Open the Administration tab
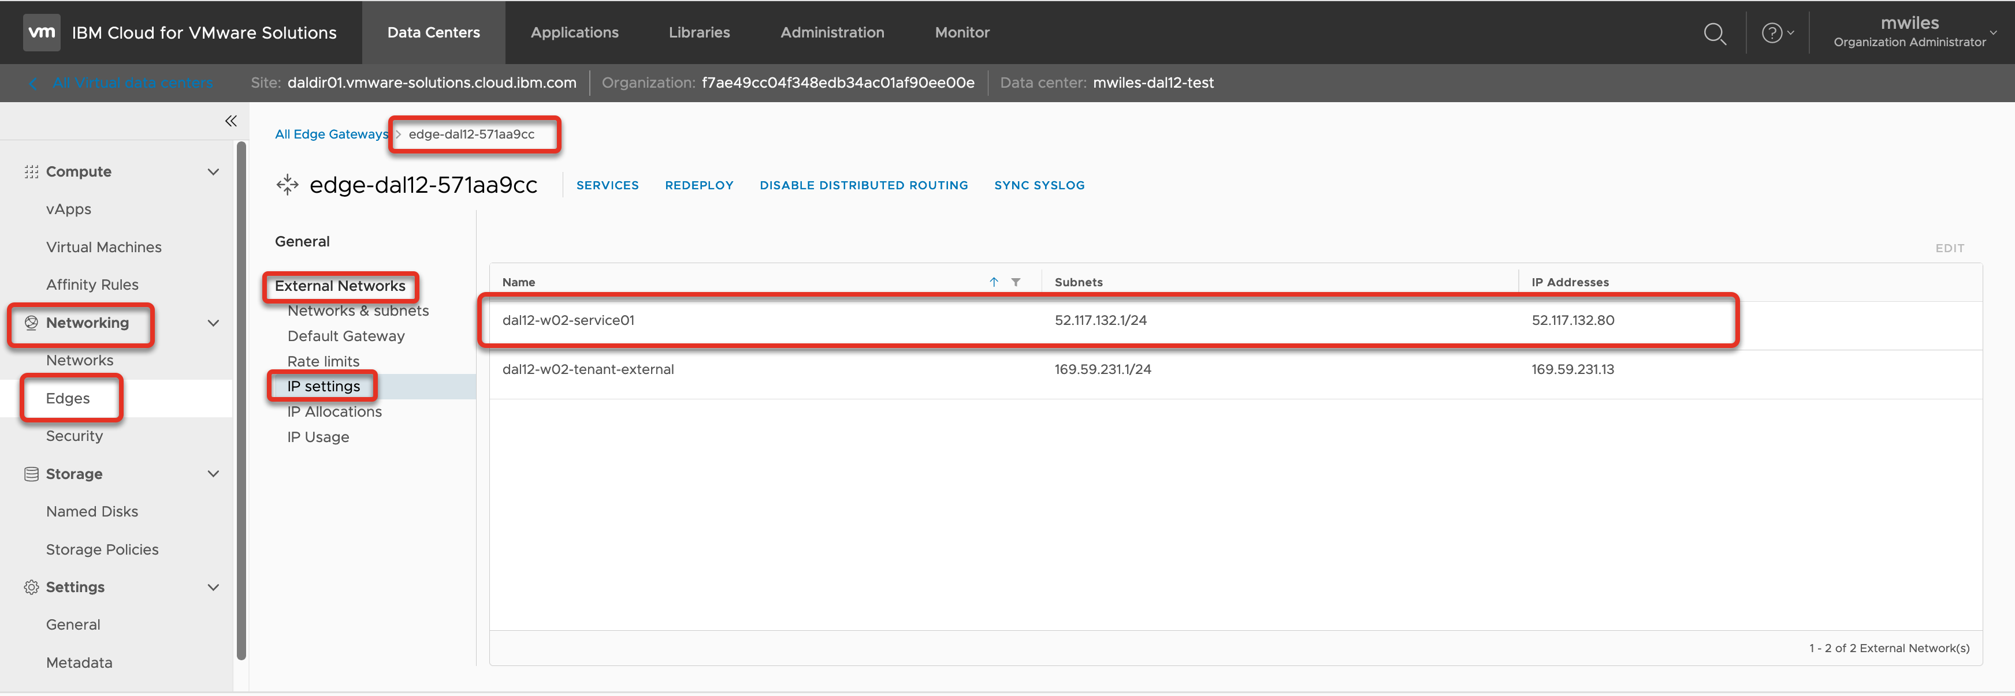The image size is (2015, 696). 831,32
